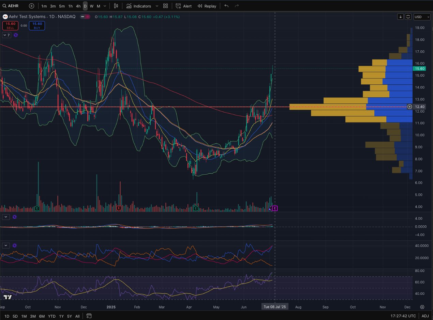Click the purple refresh icon beside 7

(16, 35)
